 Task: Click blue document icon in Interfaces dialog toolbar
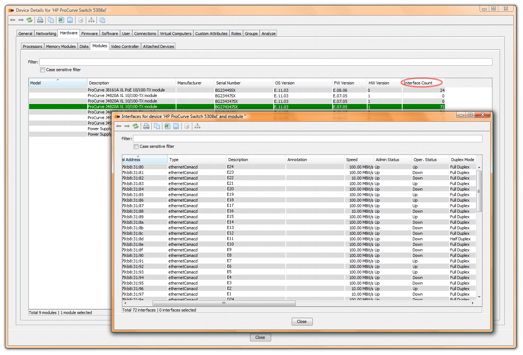[x=176, y=126]
